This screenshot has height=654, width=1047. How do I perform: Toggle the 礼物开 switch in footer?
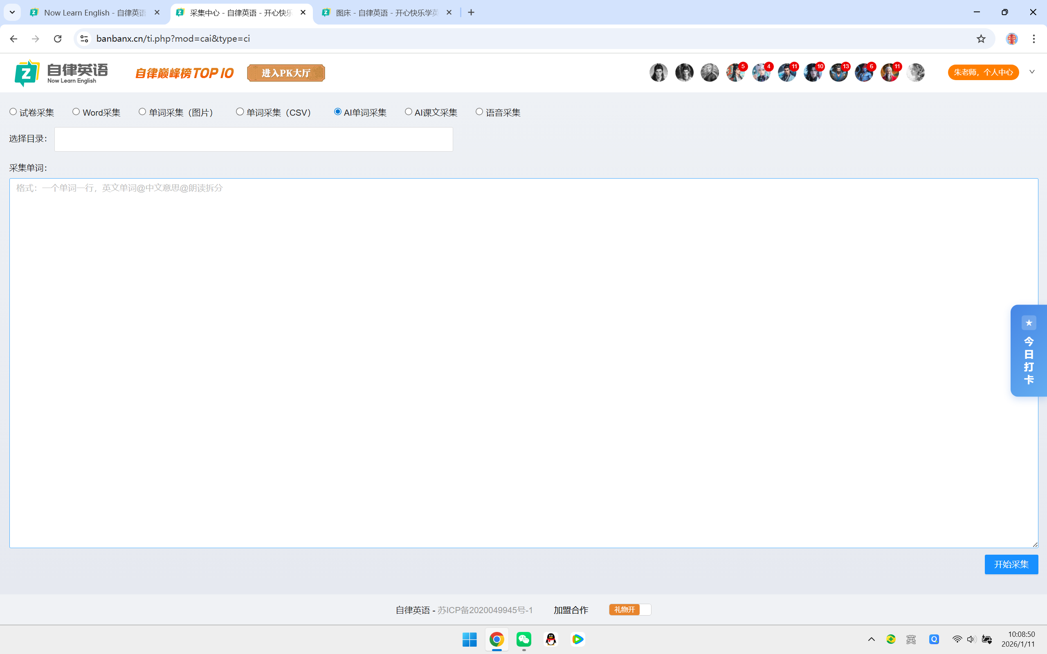coord(629,609)
